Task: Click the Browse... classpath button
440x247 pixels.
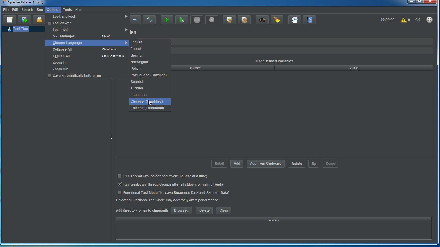Action: coord(181,210)
